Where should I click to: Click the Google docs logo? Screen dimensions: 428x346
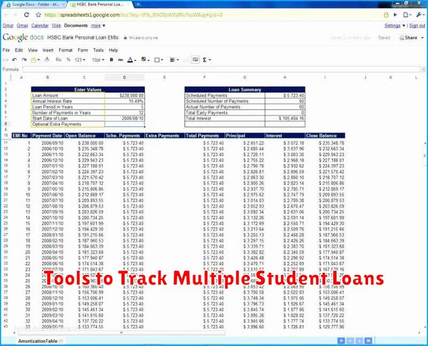[x=23, y=37]
